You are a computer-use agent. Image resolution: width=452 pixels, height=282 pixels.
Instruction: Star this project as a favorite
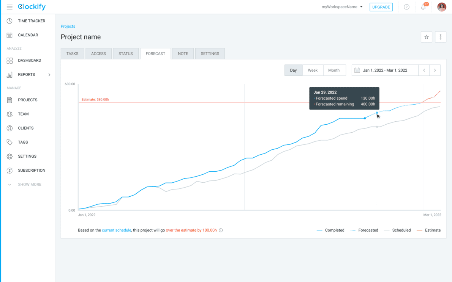[x=426, y=37]
